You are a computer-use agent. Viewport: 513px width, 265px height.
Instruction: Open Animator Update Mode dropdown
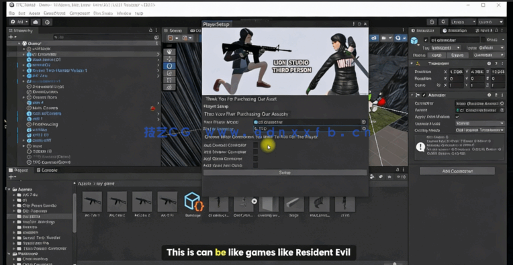click(480, 123)
